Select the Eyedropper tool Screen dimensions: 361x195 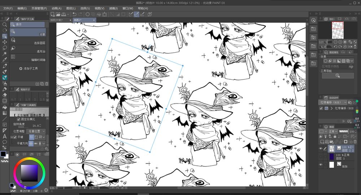pyautogui.click(x=5, y=59)
